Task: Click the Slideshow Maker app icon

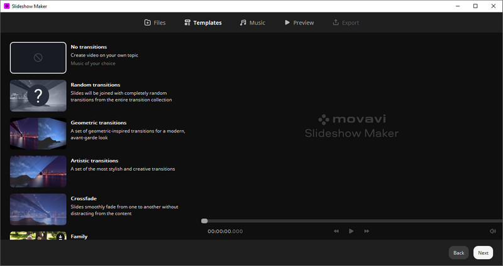Action: click(x=6, y=6)
